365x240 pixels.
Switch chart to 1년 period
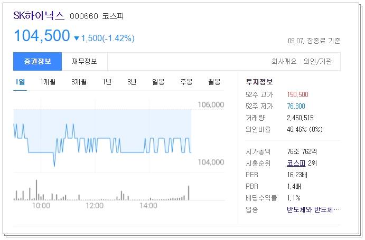tap(107, 82)
